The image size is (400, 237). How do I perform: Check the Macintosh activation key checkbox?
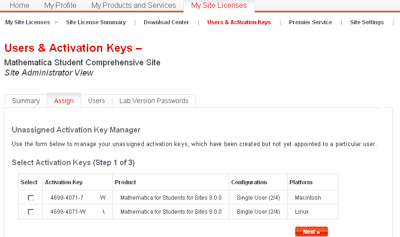[31, 198]
